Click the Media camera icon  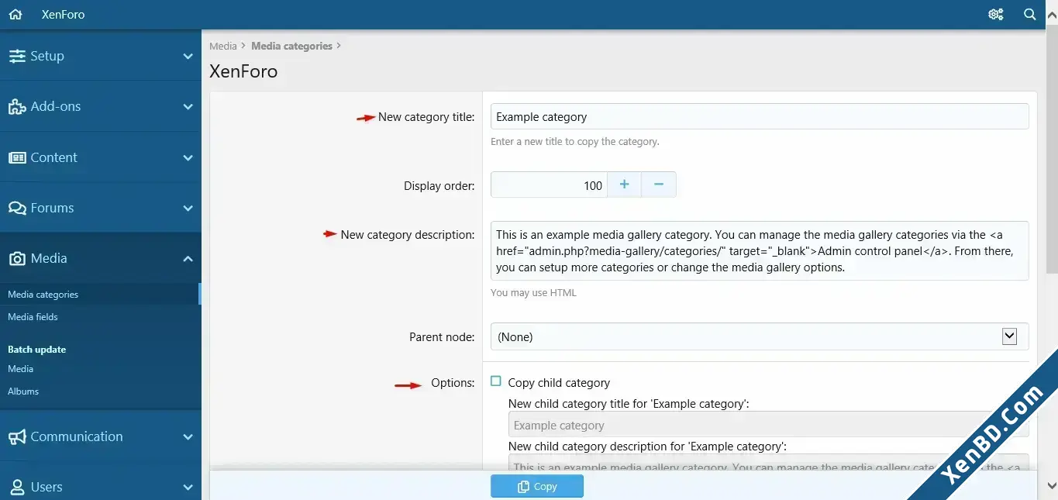tap(17, 259)
